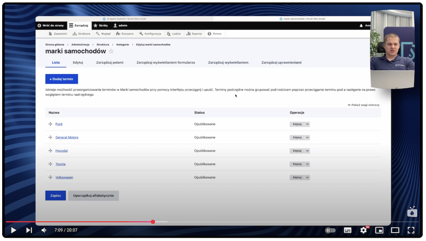Open the admin user menu
Image resolution: width=426 pixels, height=241 pixels.
pos(120,26)
